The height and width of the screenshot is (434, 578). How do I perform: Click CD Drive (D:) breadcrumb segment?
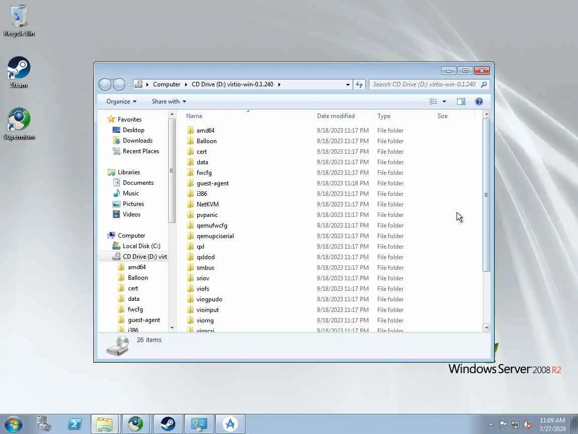232,84
